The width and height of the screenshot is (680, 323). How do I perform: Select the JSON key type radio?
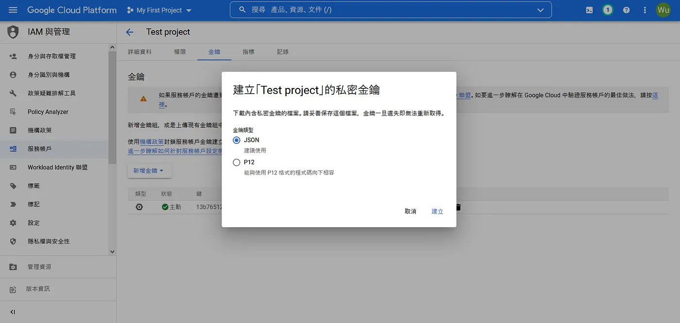(237, 140)
